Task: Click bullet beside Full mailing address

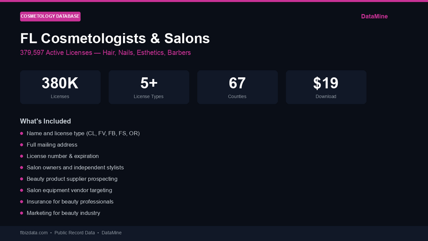Action: point(22,145)
